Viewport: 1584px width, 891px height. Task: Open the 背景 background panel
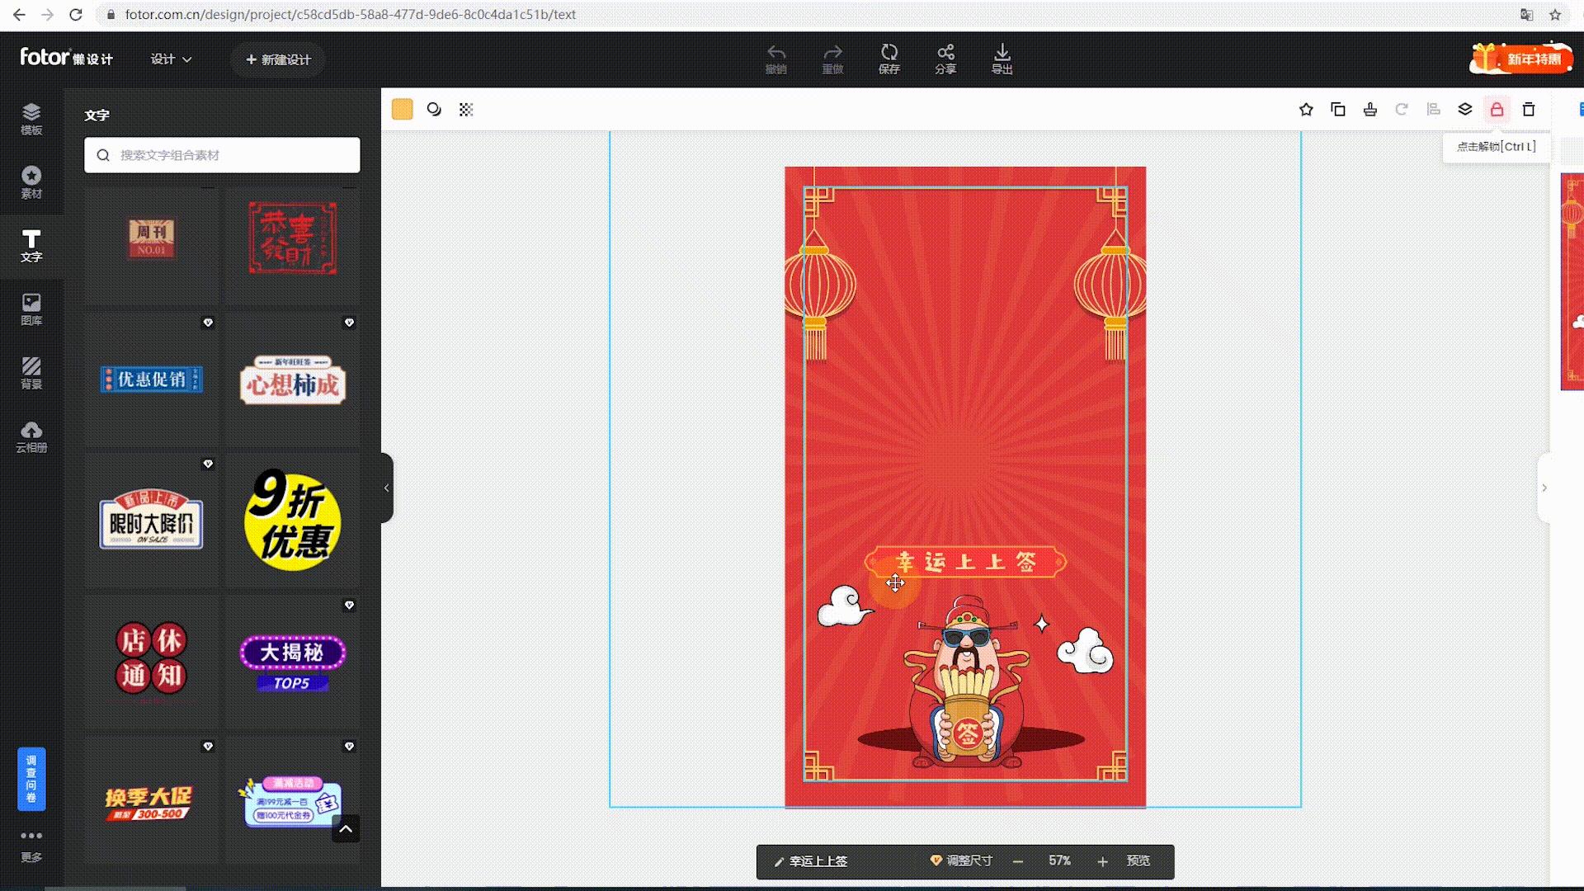(31, 373)
